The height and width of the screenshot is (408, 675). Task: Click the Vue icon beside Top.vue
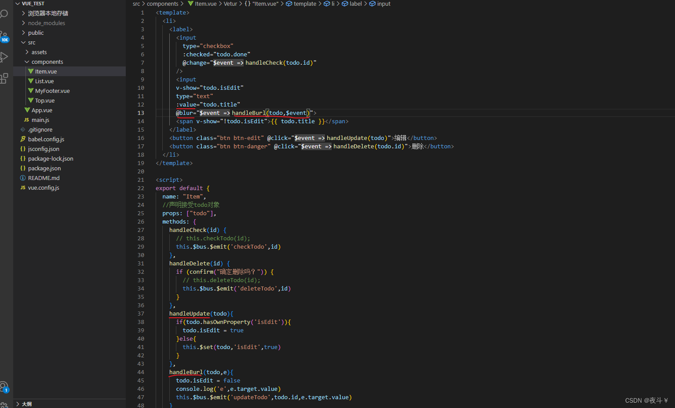pyautogui.click(x=31, y=100)
